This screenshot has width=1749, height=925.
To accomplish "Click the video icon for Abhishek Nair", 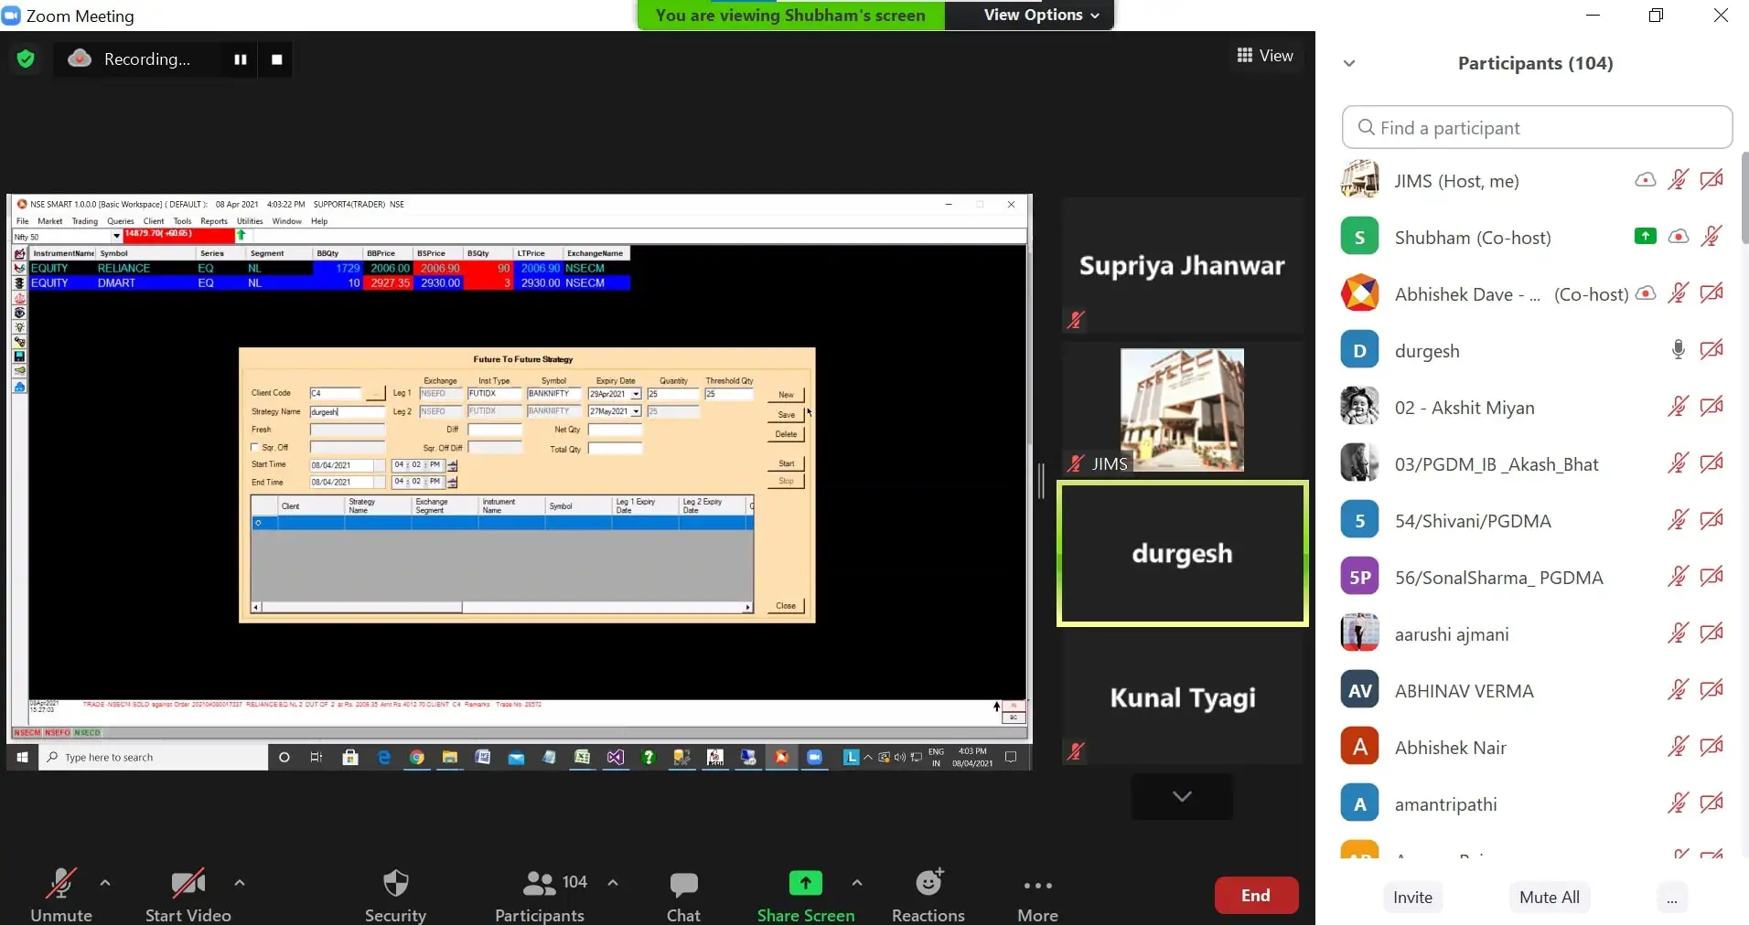I will click(1711, 747).
